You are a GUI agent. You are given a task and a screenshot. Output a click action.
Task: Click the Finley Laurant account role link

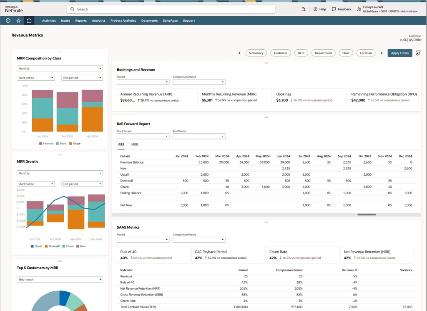[390, 9]
